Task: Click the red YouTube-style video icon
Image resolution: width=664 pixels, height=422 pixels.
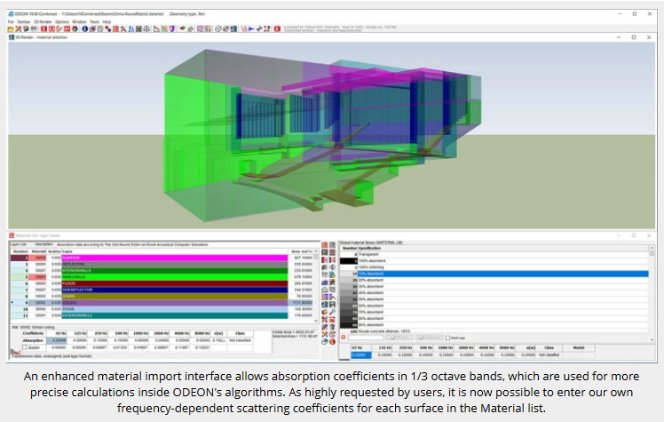Action: tap(277, 28)
